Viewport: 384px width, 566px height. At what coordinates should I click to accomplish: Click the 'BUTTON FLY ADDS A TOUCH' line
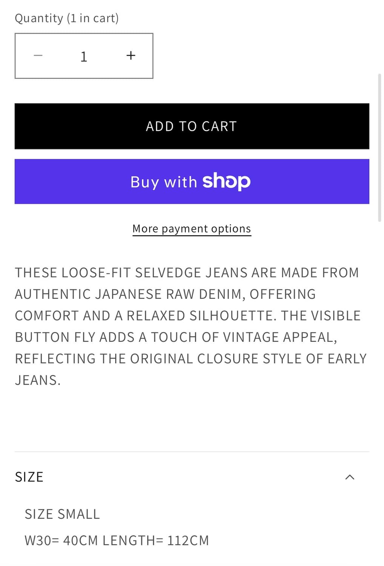coord(176,337)
